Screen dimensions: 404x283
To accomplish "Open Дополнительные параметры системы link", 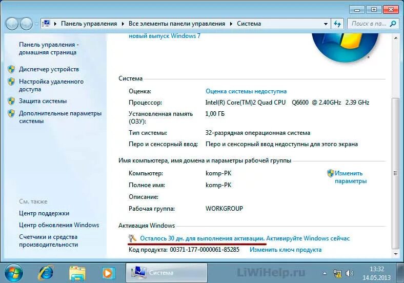I will pos(60,117).
